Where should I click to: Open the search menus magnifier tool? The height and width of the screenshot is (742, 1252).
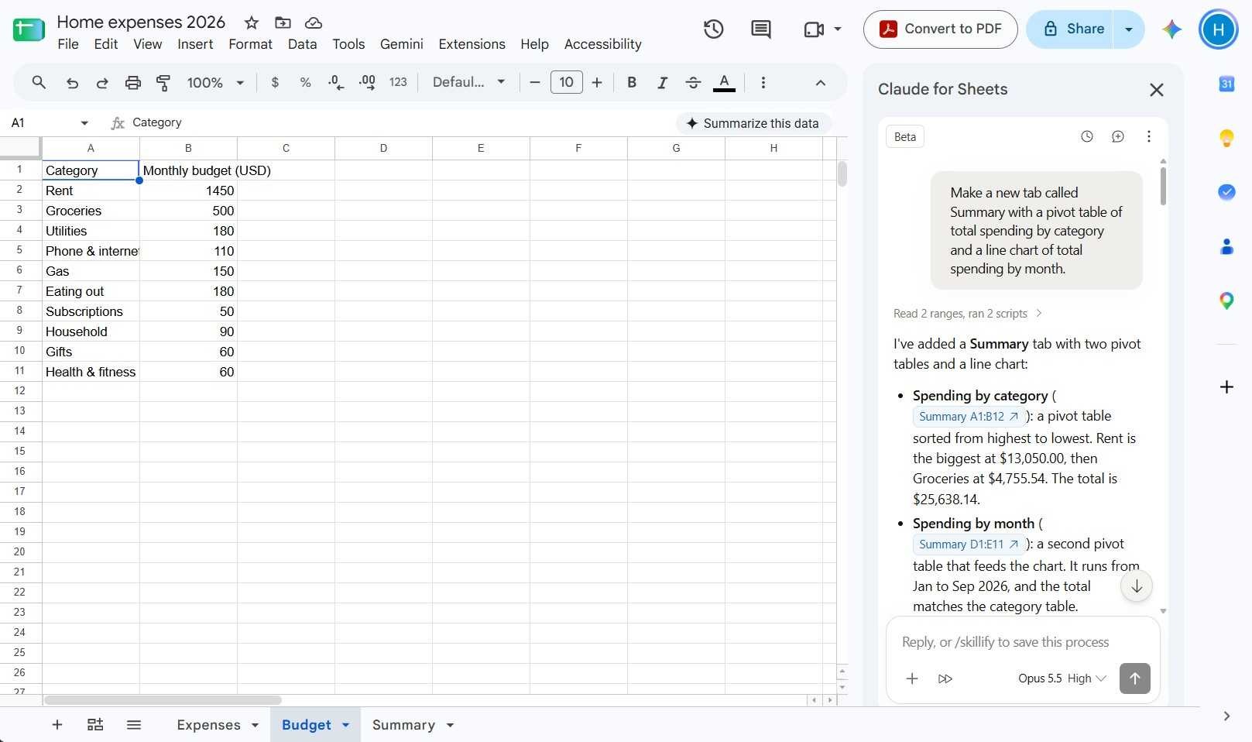pyautogui.click(x=39, y=82)
